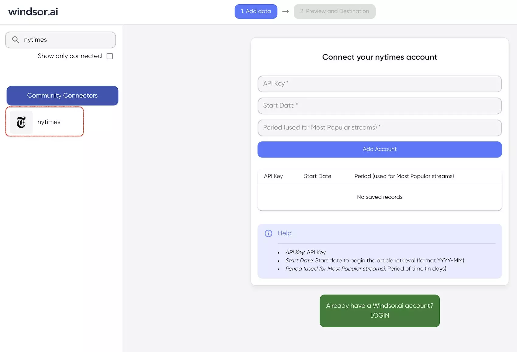Click the No saved records text
517x352 pixels.
click(x=380, y=197)
